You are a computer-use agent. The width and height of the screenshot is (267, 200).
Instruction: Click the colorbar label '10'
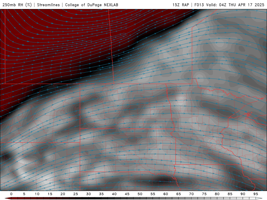37,194
